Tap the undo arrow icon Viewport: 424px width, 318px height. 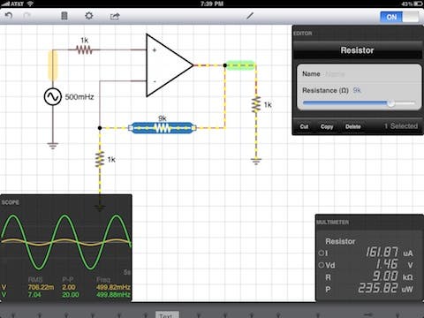click(x=9, y=16)
